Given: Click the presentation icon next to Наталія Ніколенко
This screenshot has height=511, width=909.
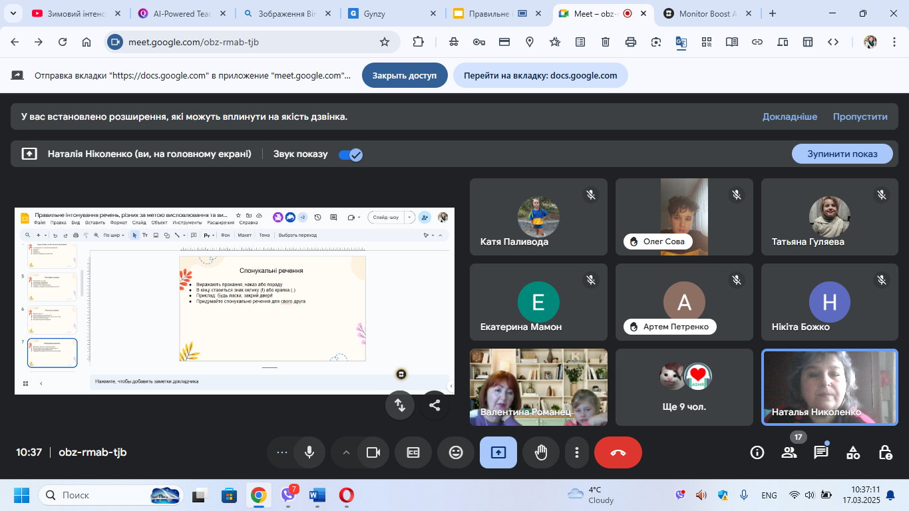Looking at the screenshot, I should pos(29,154).
